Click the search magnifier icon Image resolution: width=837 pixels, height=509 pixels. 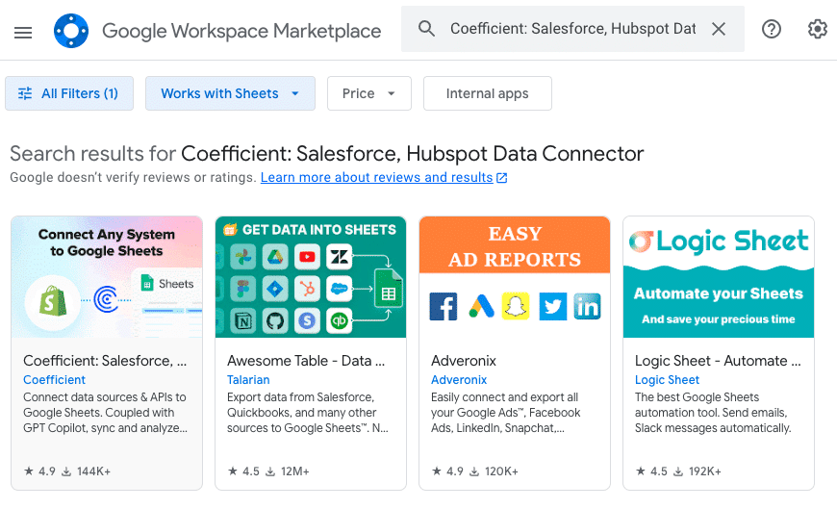426,29
